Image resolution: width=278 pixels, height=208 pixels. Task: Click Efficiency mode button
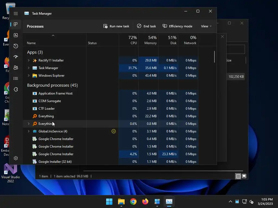click(178, 26)
